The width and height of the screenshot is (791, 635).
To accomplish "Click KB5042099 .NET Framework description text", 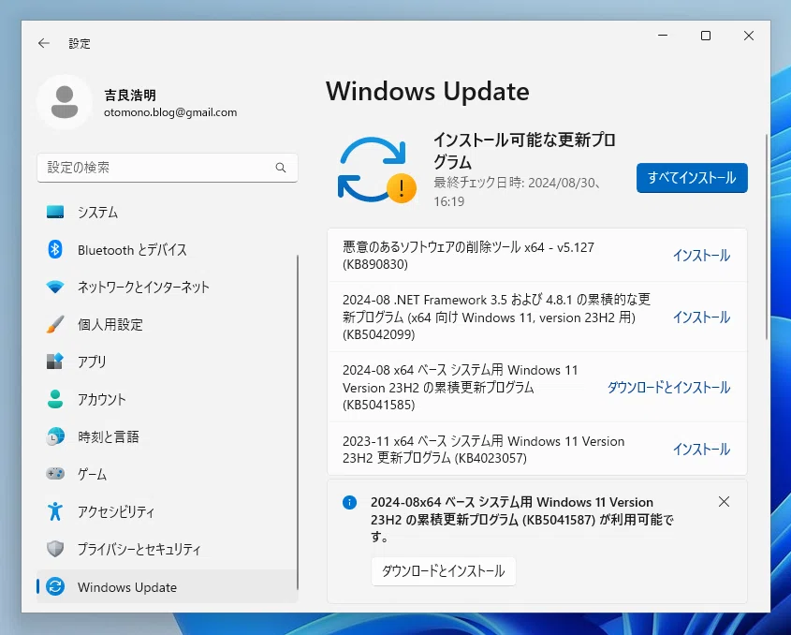I will 496,317.
